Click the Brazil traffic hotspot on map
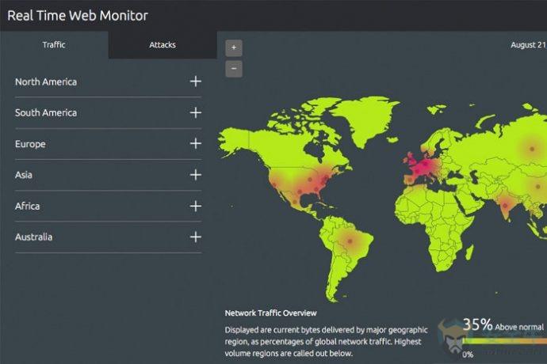The width and height of the screenshot is (547, 364). [350, 238]
